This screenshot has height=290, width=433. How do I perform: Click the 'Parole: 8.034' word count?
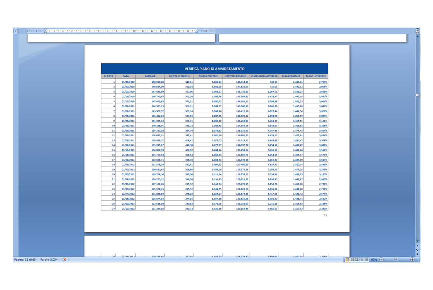(49, 260)
